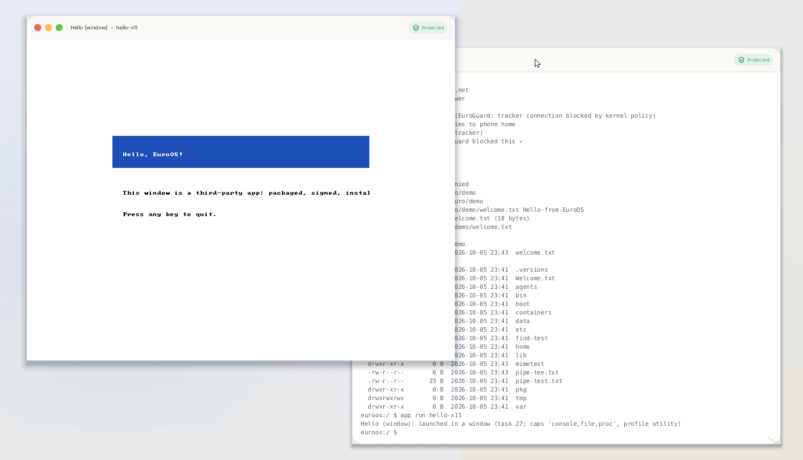Select the 'var' entry in the listing
Image resolution: width=803 pixels, height=460 pixels.
(521, 407)
